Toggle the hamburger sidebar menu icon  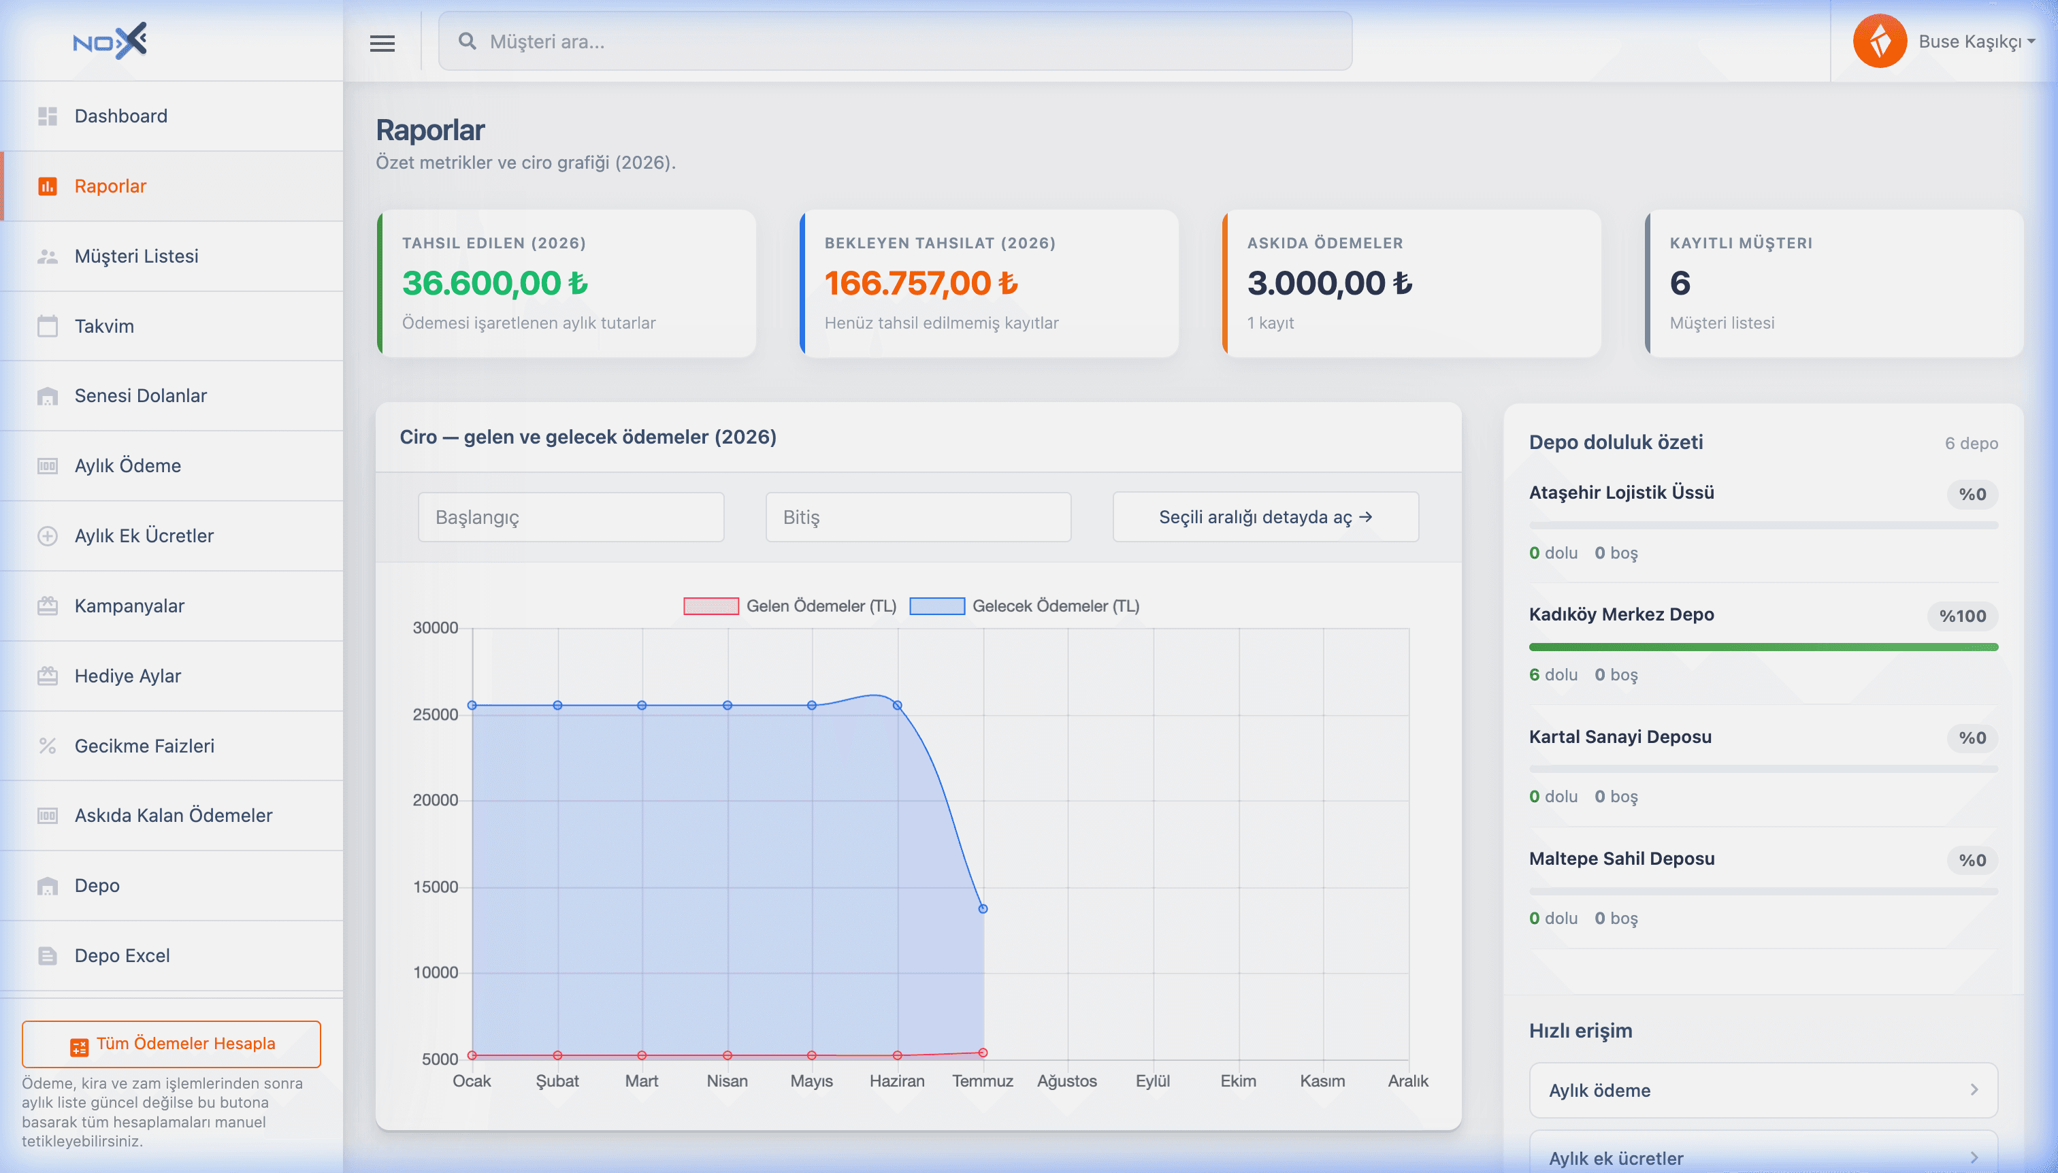(382, 43)
